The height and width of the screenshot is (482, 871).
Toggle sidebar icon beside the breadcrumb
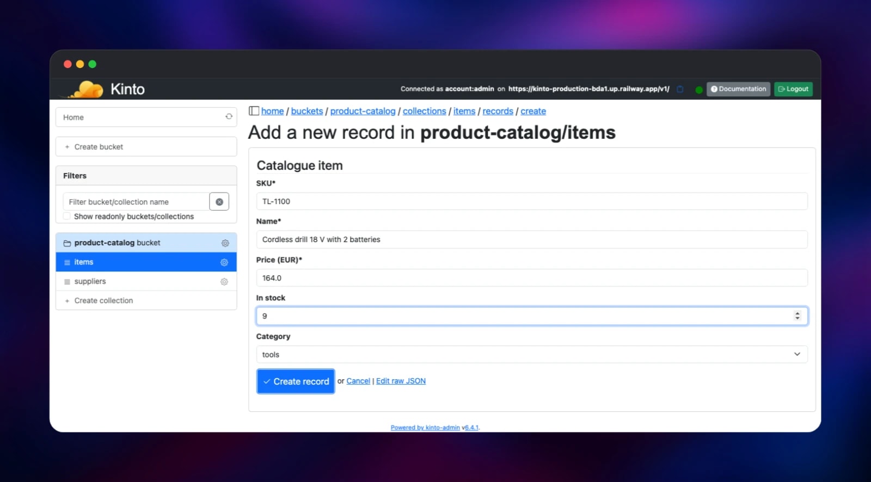pos(254,111)
